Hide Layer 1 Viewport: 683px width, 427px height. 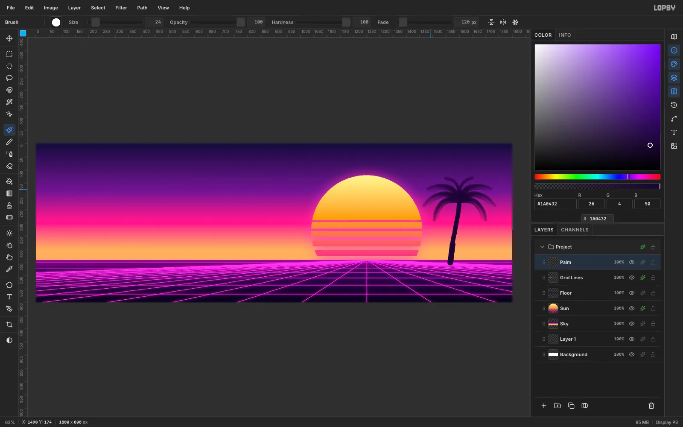click(x=632, y=339)
